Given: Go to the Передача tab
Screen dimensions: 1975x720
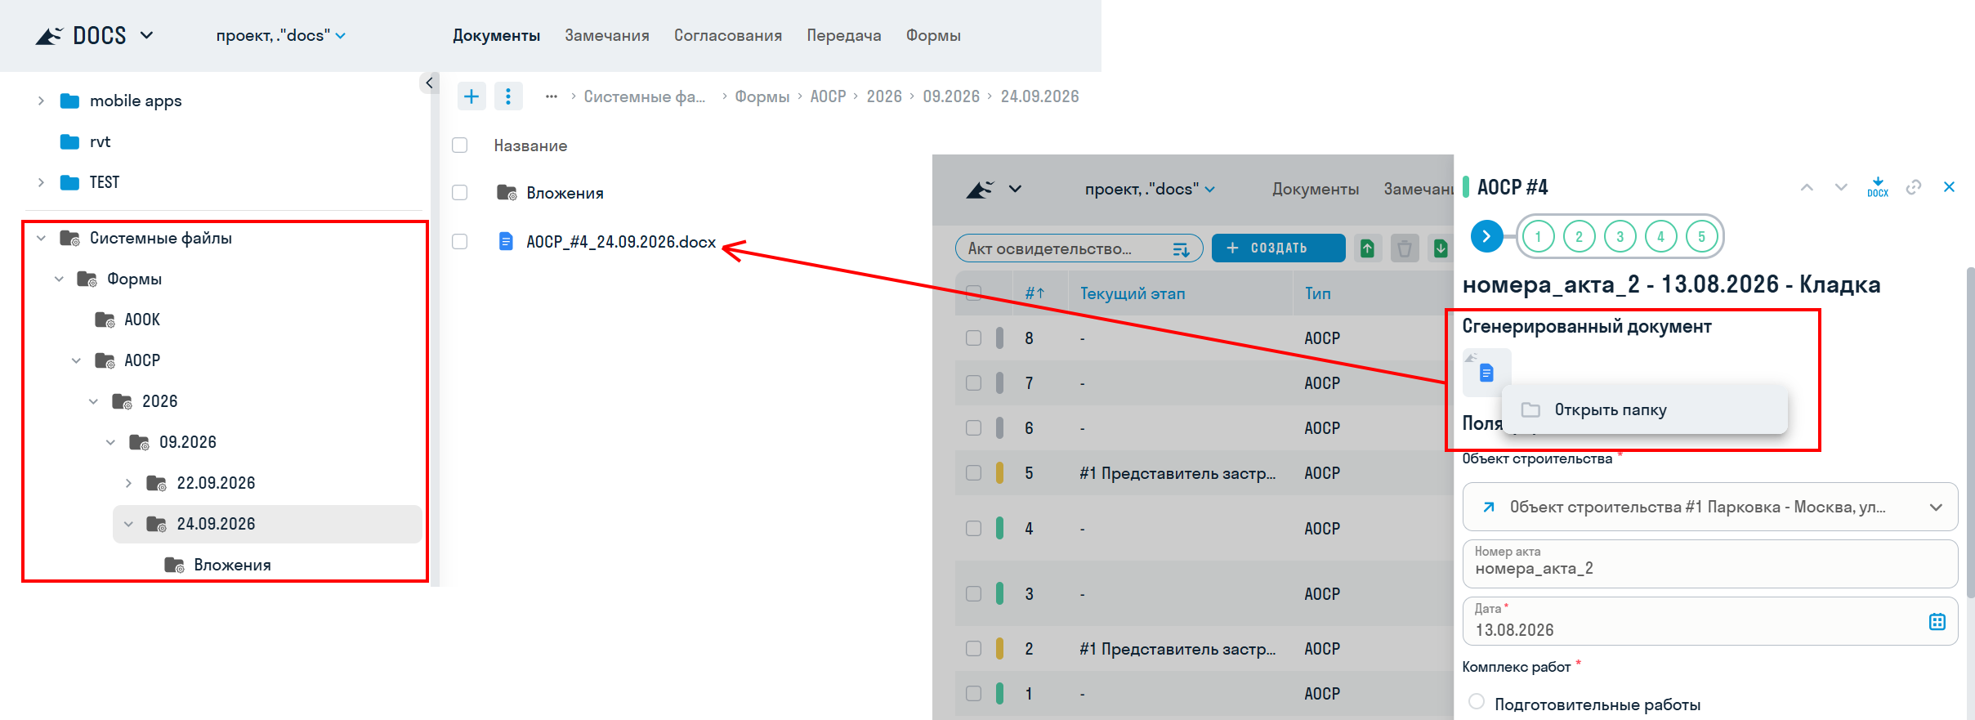Looking at the screenshot, I should tap(844, 35).
